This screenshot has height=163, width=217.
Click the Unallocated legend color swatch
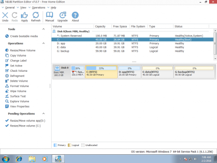click(83, 145)
